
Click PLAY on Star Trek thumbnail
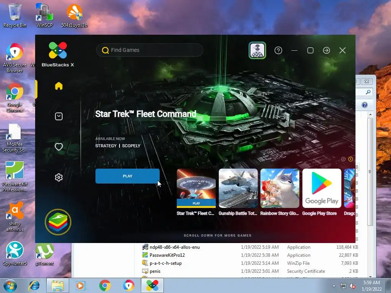196,203
